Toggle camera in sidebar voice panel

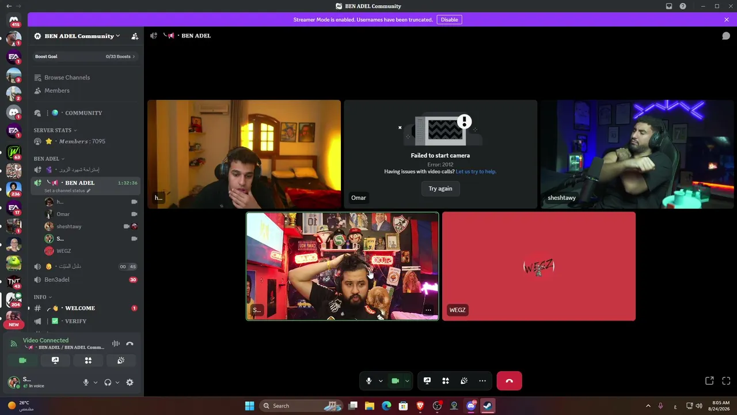(22, 360)
